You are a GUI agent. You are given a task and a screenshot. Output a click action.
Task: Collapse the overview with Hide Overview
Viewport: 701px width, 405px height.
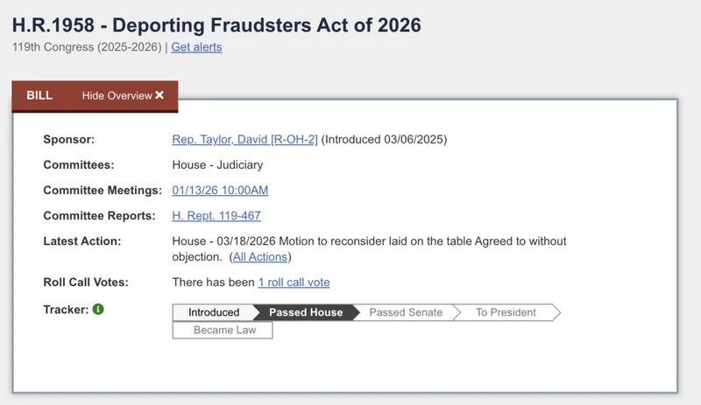[x=117, y=95]
